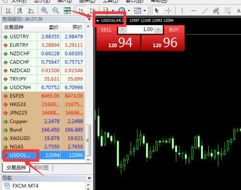Viewport: 241px width, 190px height.
Task: Zoom in on the chart
Action: tap(44, 11)
